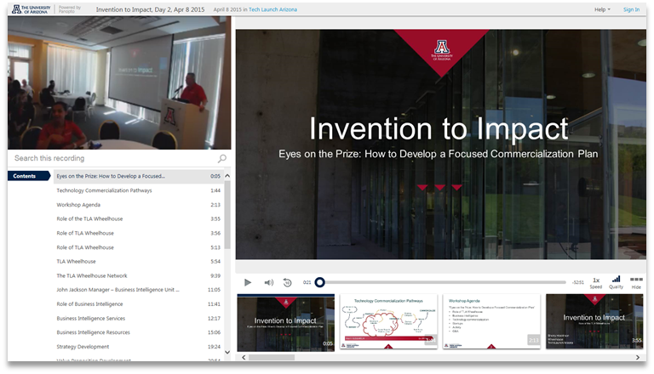654x374 pixels.
Task: Jump to Role of TLA Wheelhouse 3:56
Action: pyautogui.click(x=139, y=233)
